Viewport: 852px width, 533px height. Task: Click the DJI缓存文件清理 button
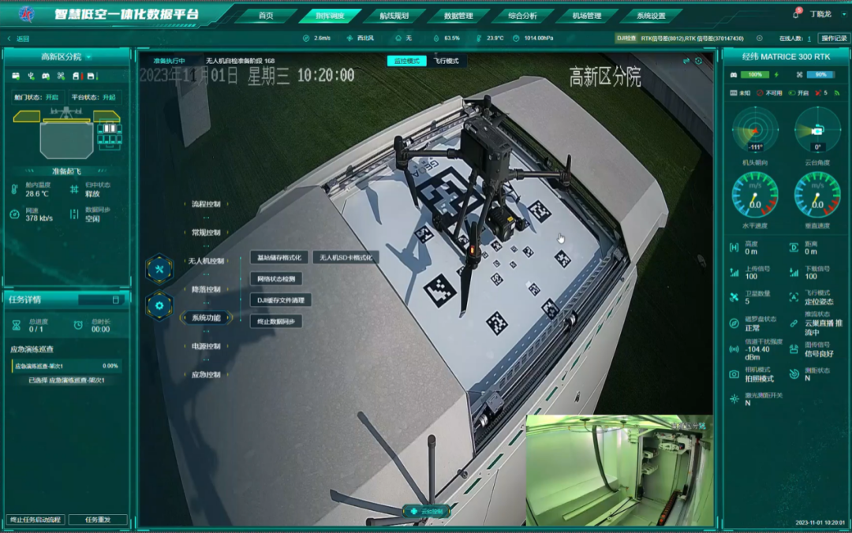coord(281,300)
